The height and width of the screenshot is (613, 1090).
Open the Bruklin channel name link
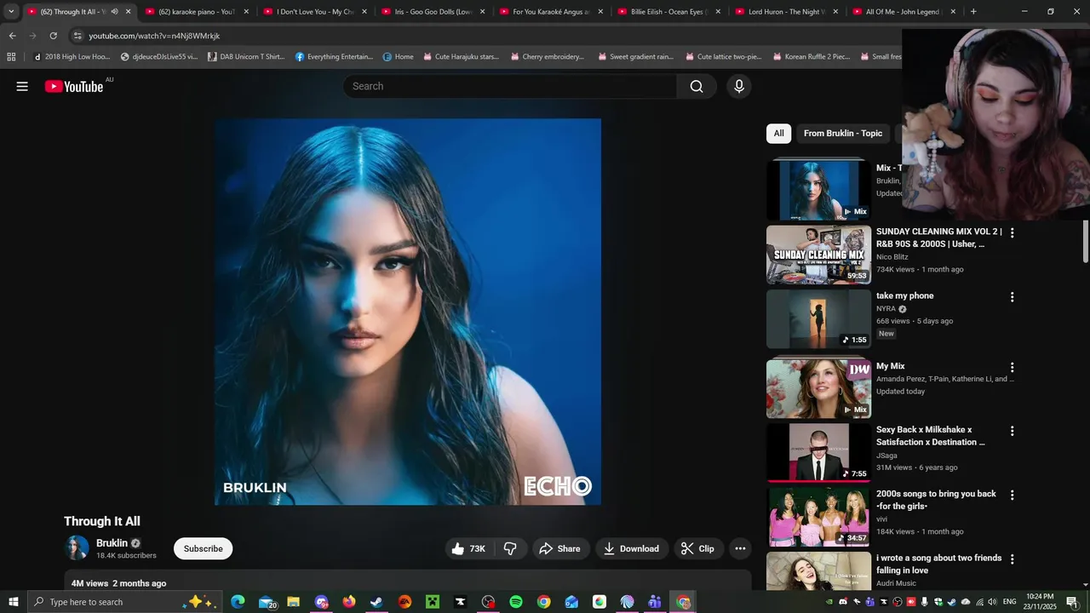coord(112,543)
